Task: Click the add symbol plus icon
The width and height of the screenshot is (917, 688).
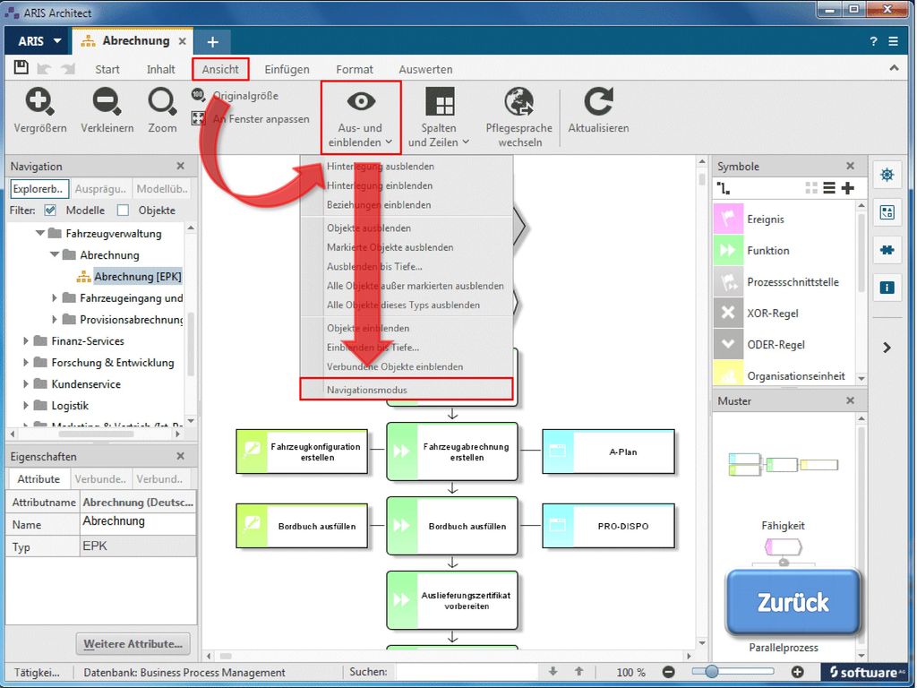Action: click(847, 188)
